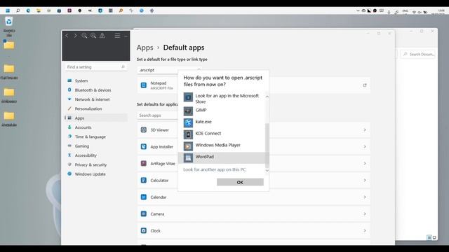
Task: Show hidden system tray icons chevron
Action: (358, 10)
